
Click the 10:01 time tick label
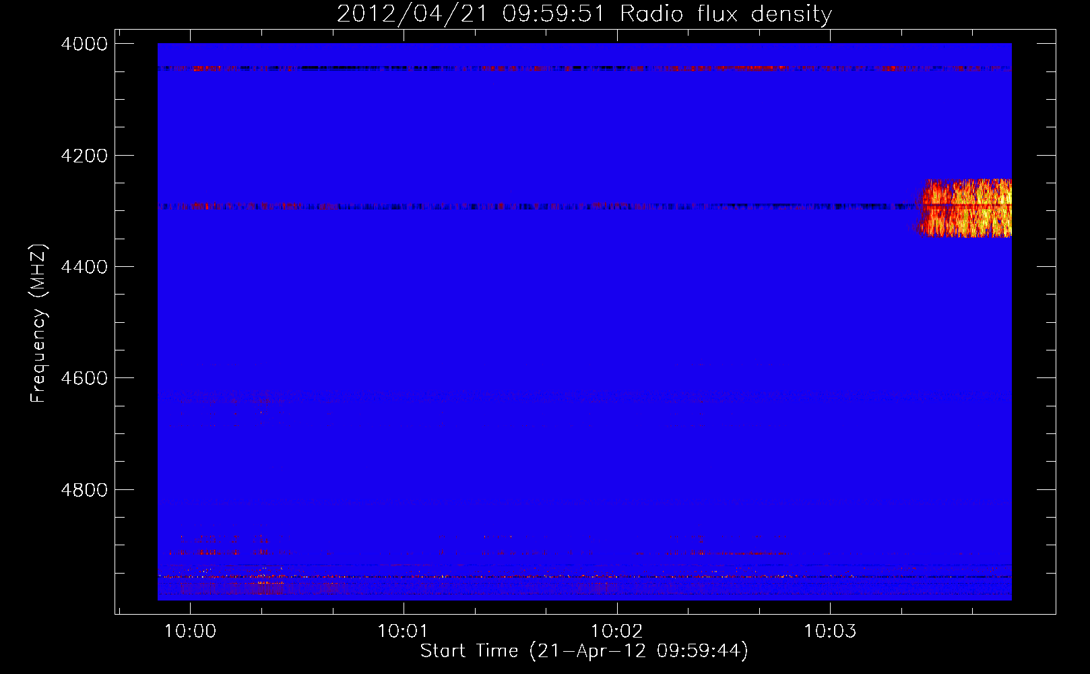(x=403, y=631)
